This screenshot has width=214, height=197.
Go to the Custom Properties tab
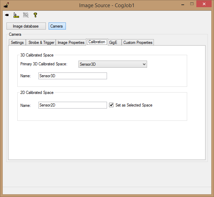(138, 43)
